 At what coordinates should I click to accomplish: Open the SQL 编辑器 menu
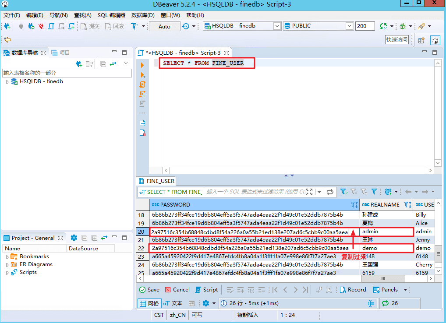111,15
